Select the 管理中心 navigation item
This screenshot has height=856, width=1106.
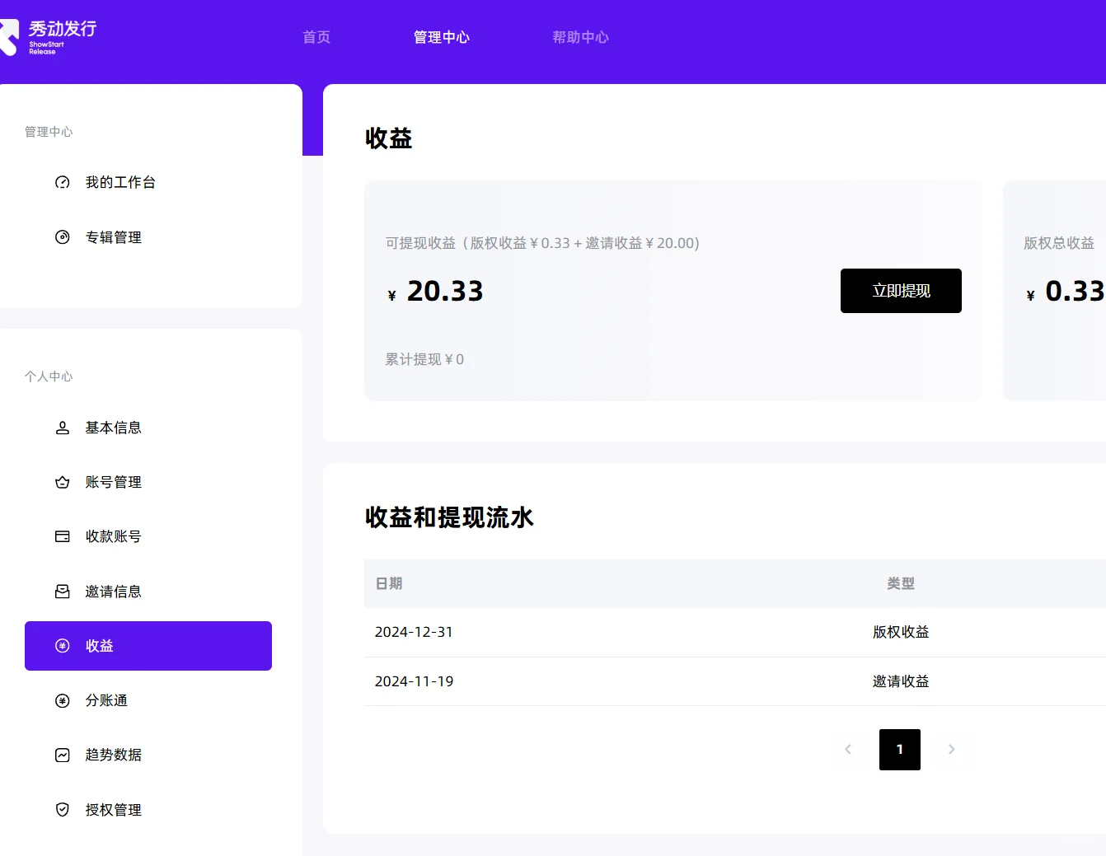pos(442,37)
